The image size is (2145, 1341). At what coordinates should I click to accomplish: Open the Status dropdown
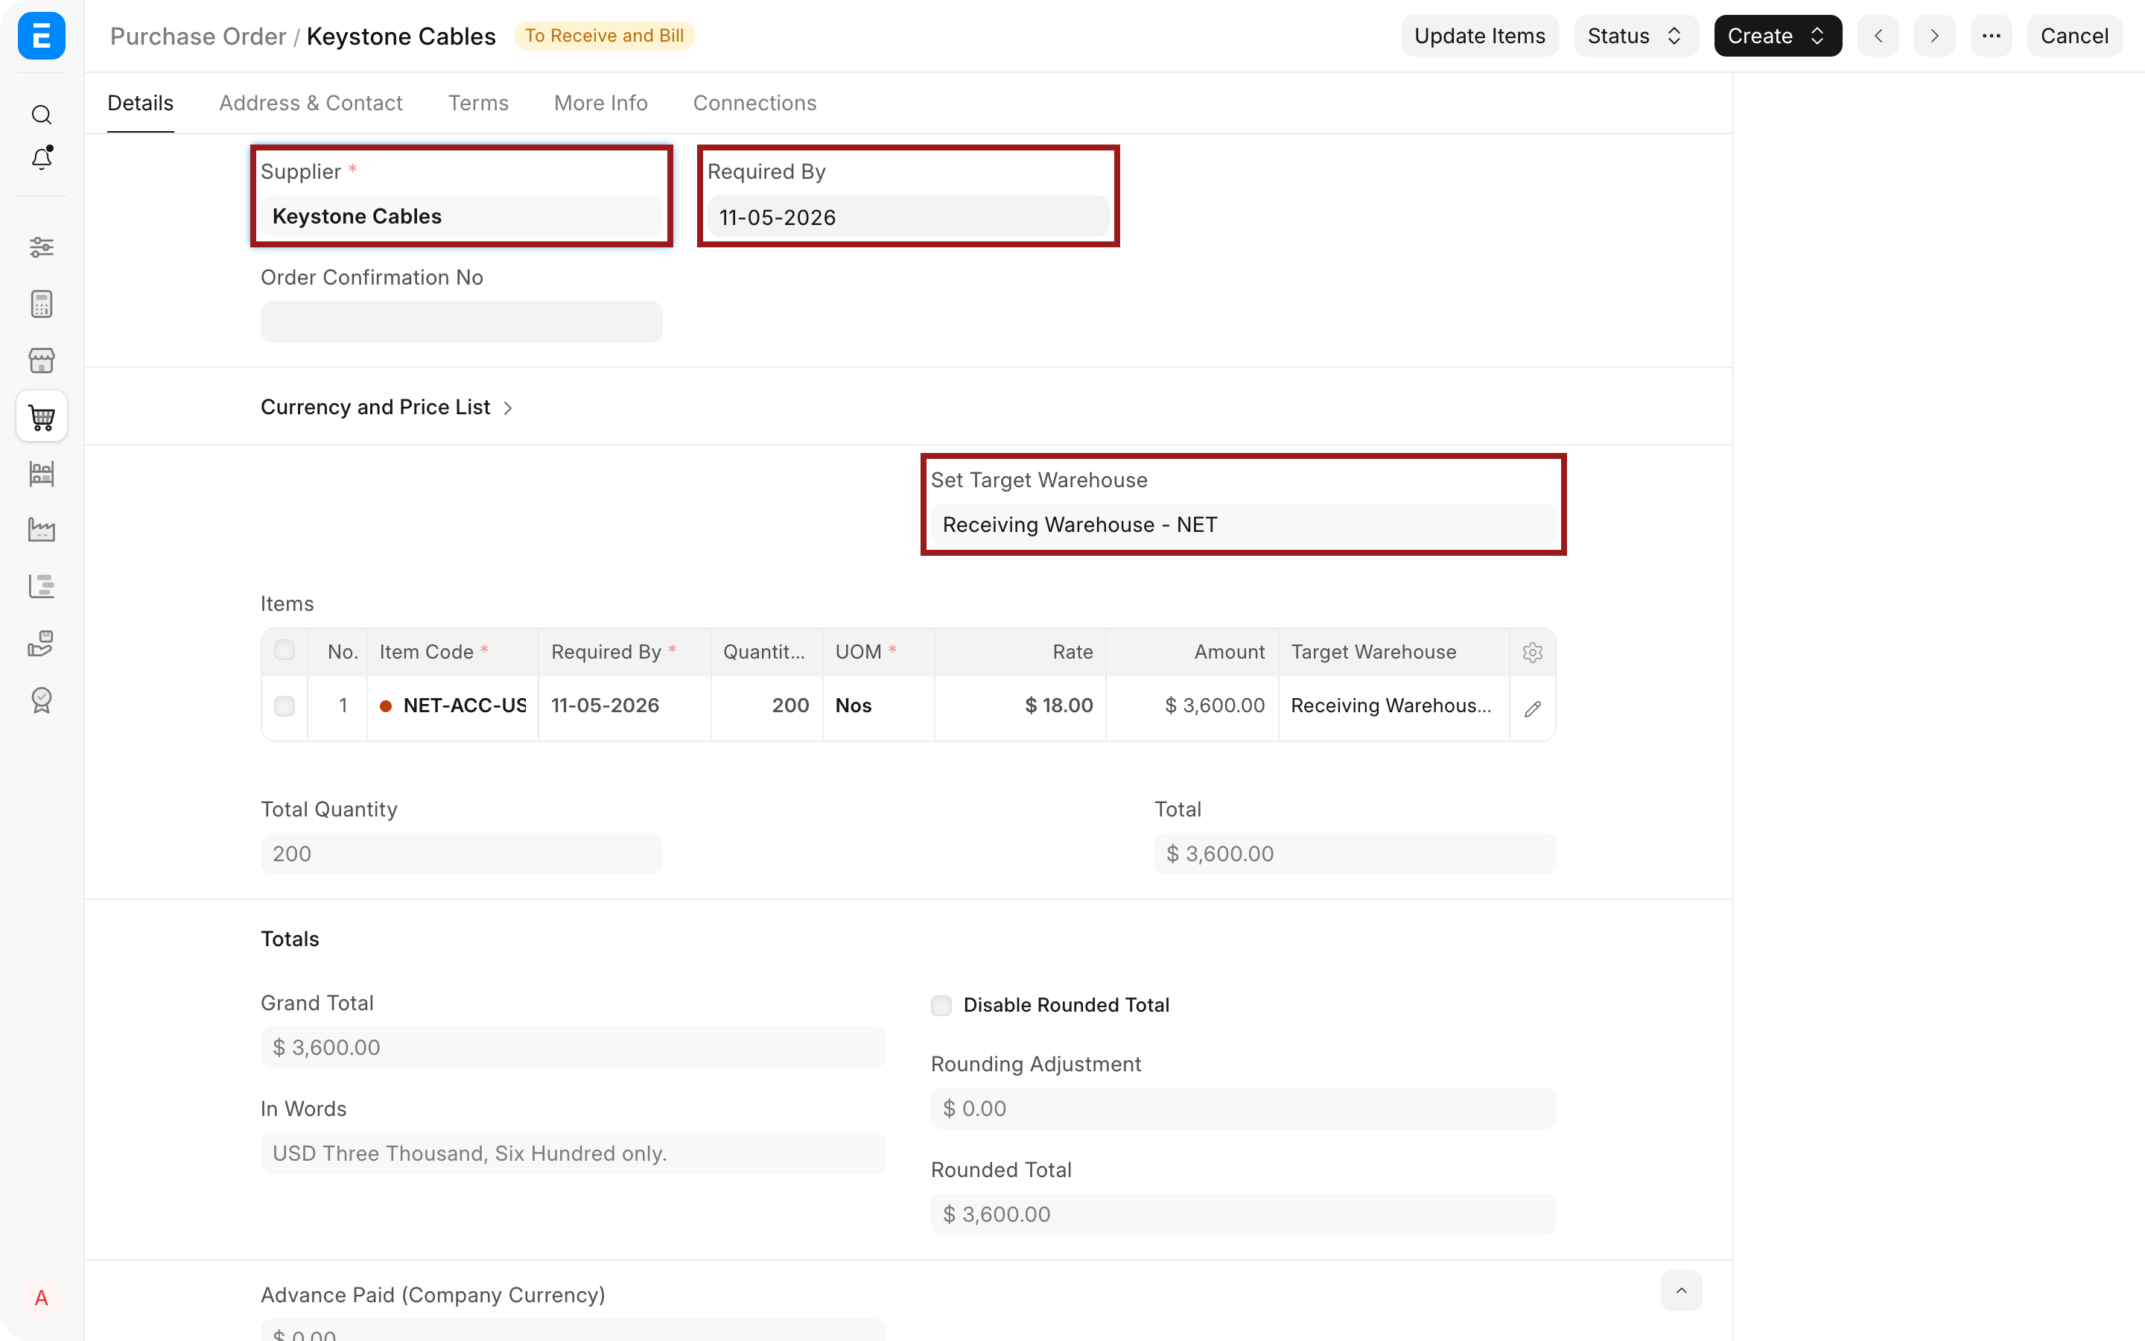pyautogui.click(x=1636, y=37)
